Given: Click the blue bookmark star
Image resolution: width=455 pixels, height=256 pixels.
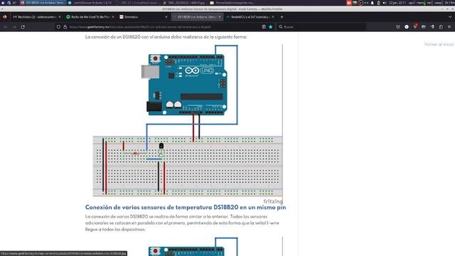Looking at the screenshot, I should pos(270,27).
